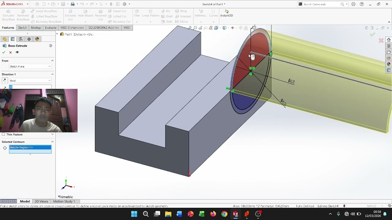This screenshot has width=392, height=220.
Task: Open the SOLIDWORKS help menu icon
Action: pos(362,4)
